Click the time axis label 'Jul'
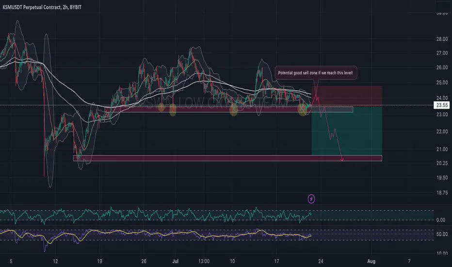This screenshot has width=452, height=267. tap(175, 261)
